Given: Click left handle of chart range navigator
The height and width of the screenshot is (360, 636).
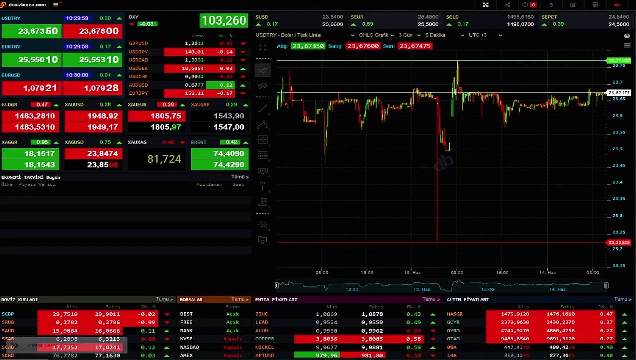Looking at the screenshot, I should pos(276,285).
